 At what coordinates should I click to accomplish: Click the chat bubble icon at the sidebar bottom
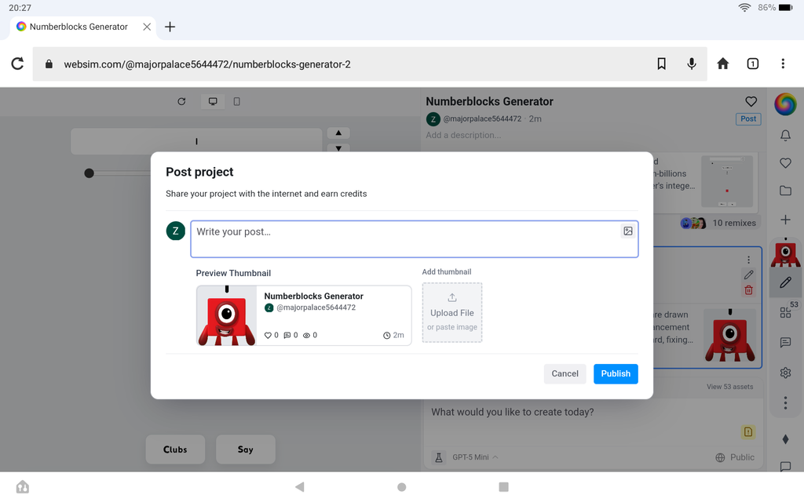[x=785, y=466]
